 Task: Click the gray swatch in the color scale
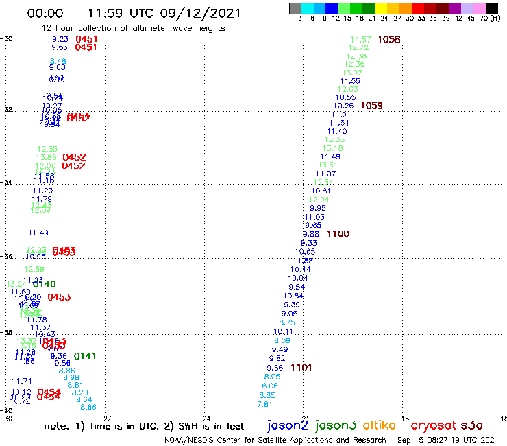click(x=295, y=8)
